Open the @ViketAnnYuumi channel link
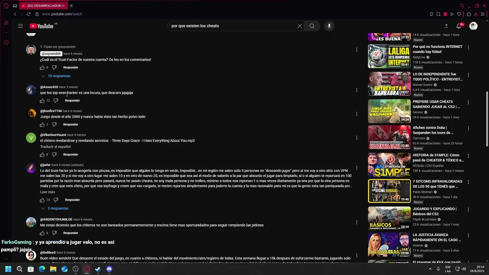The height and width of the screenshot is (275, 489). tap(53, 135)
